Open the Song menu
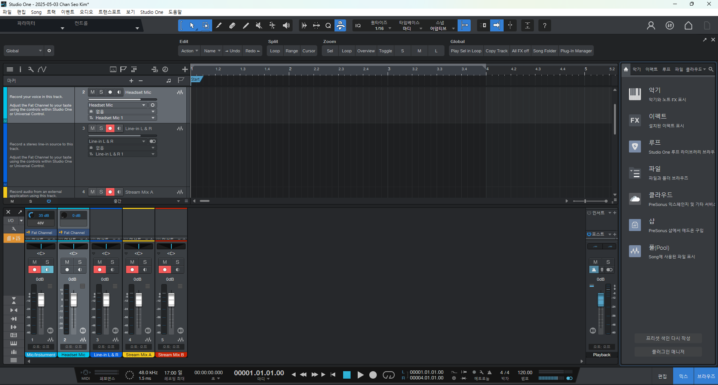Viewport: 718px width, 385px height. pyautogui.click(x=36, y=12)
